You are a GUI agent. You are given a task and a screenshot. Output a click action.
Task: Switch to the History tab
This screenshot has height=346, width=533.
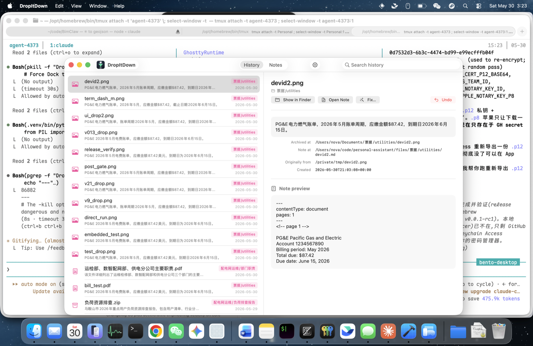click(252, 65)
